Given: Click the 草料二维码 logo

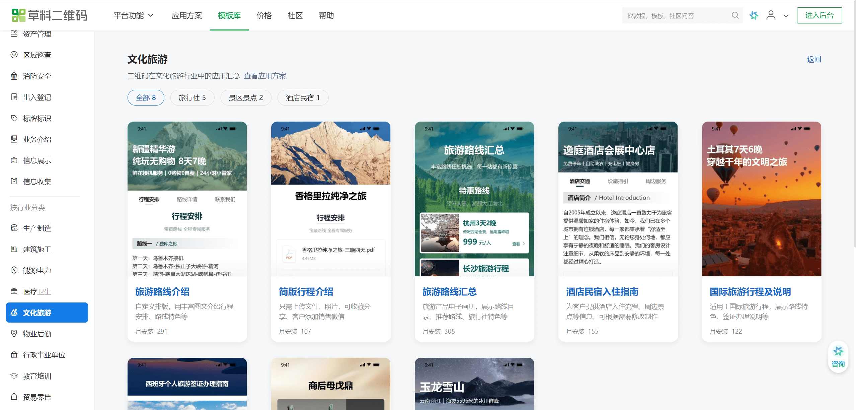Looking at the screenshot, I should pyautogui.click(x=50, y=15).
